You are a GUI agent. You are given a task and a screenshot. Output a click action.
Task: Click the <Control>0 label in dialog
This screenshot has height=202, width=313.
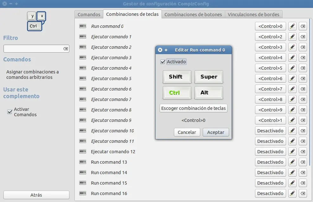pyautogui.click(x=193, y=120)
